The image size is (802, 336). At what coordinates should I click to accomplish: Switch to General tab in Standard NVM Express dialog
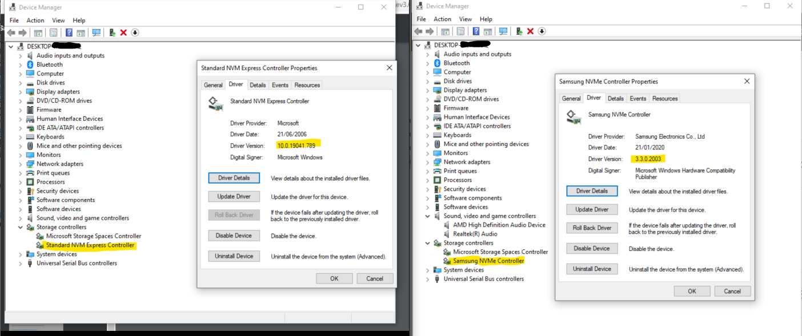click(213, 85)
